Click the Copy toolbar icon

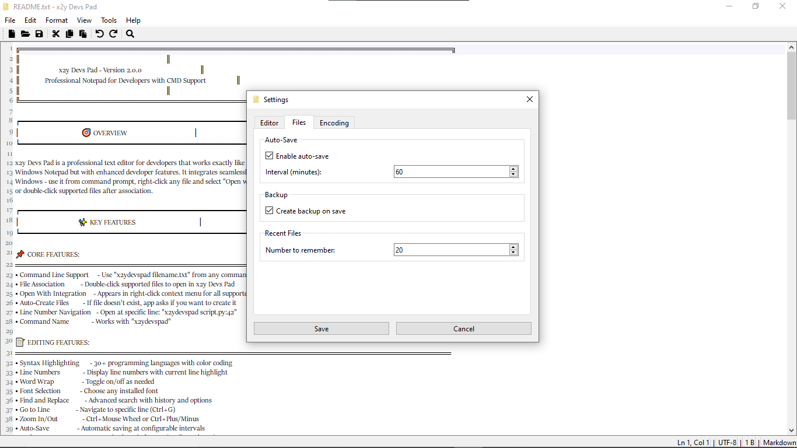click(x=69, y=34)
